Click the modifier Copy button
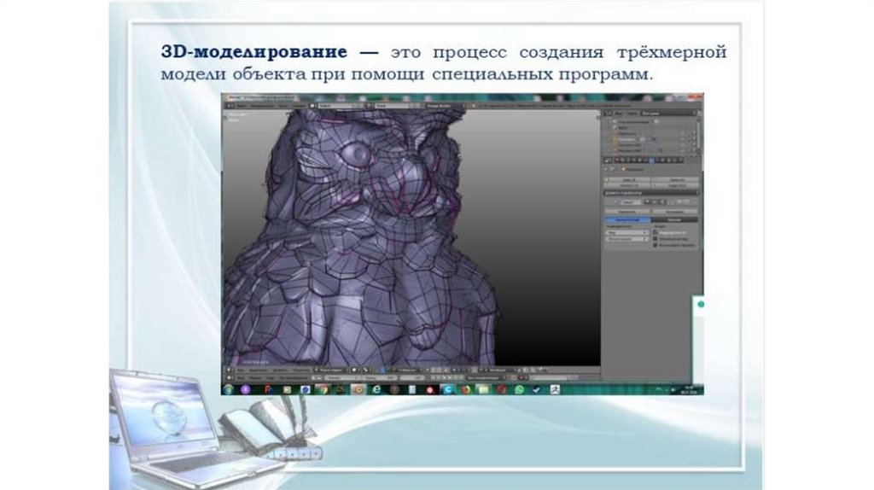 tap(675, 212)
